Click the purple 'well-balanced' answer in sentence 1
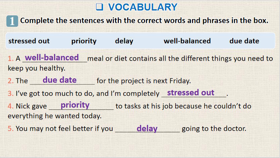The height and width of the screenshot is (158, 280). coord(52,58)
